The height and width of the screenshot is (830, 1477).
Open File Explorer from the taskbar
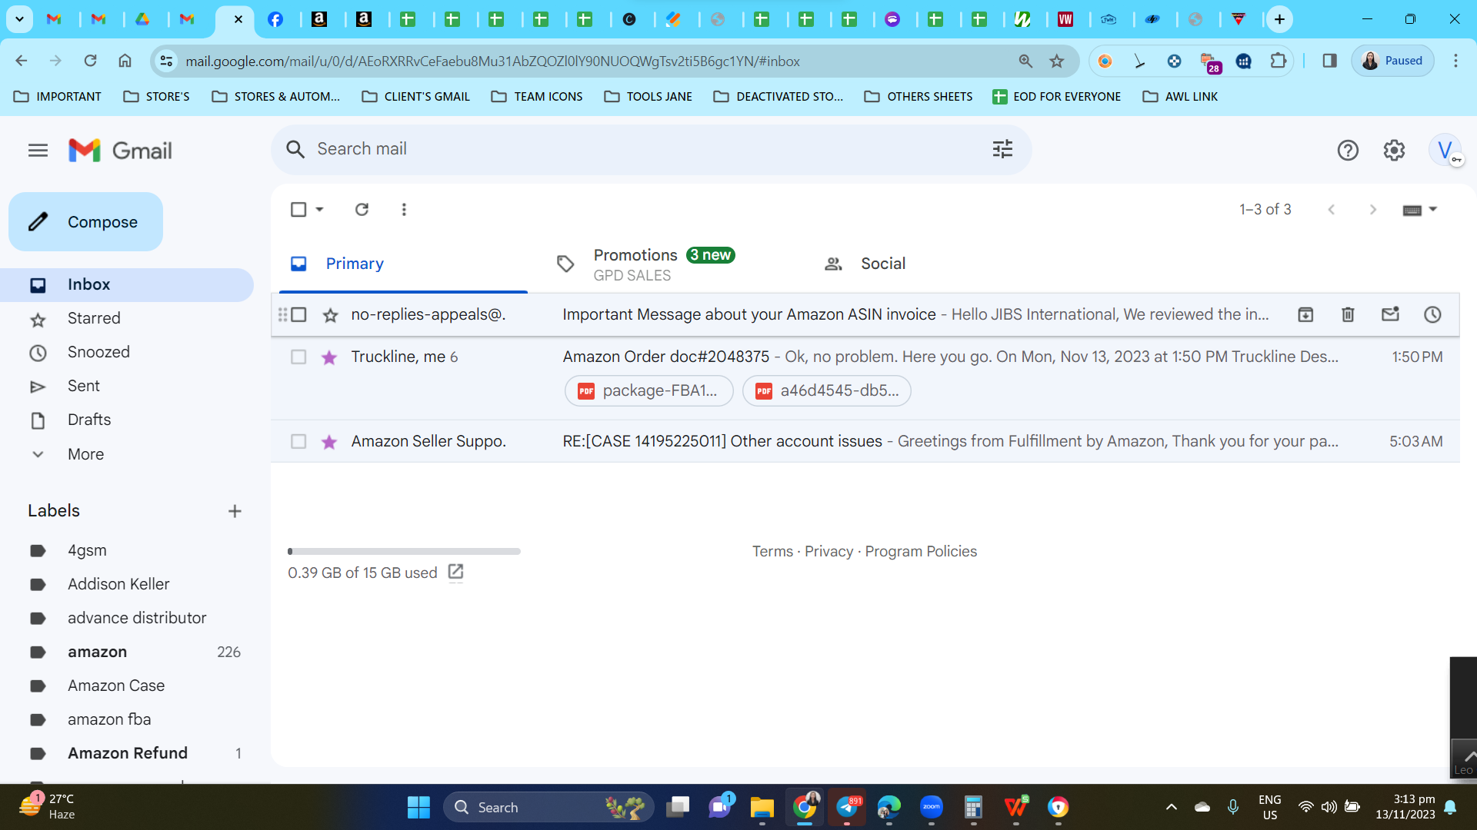pyautogui.click(x=762, y=807)
